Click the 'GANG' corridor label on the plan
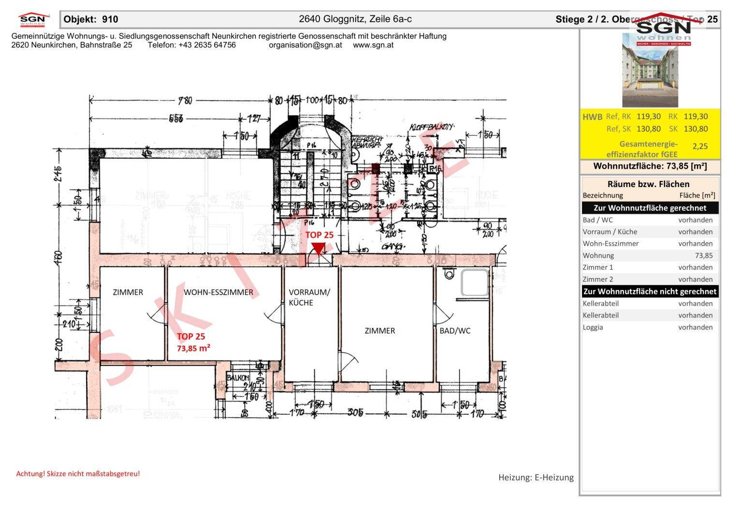738x522 pixels. click(x=392, y=246)
